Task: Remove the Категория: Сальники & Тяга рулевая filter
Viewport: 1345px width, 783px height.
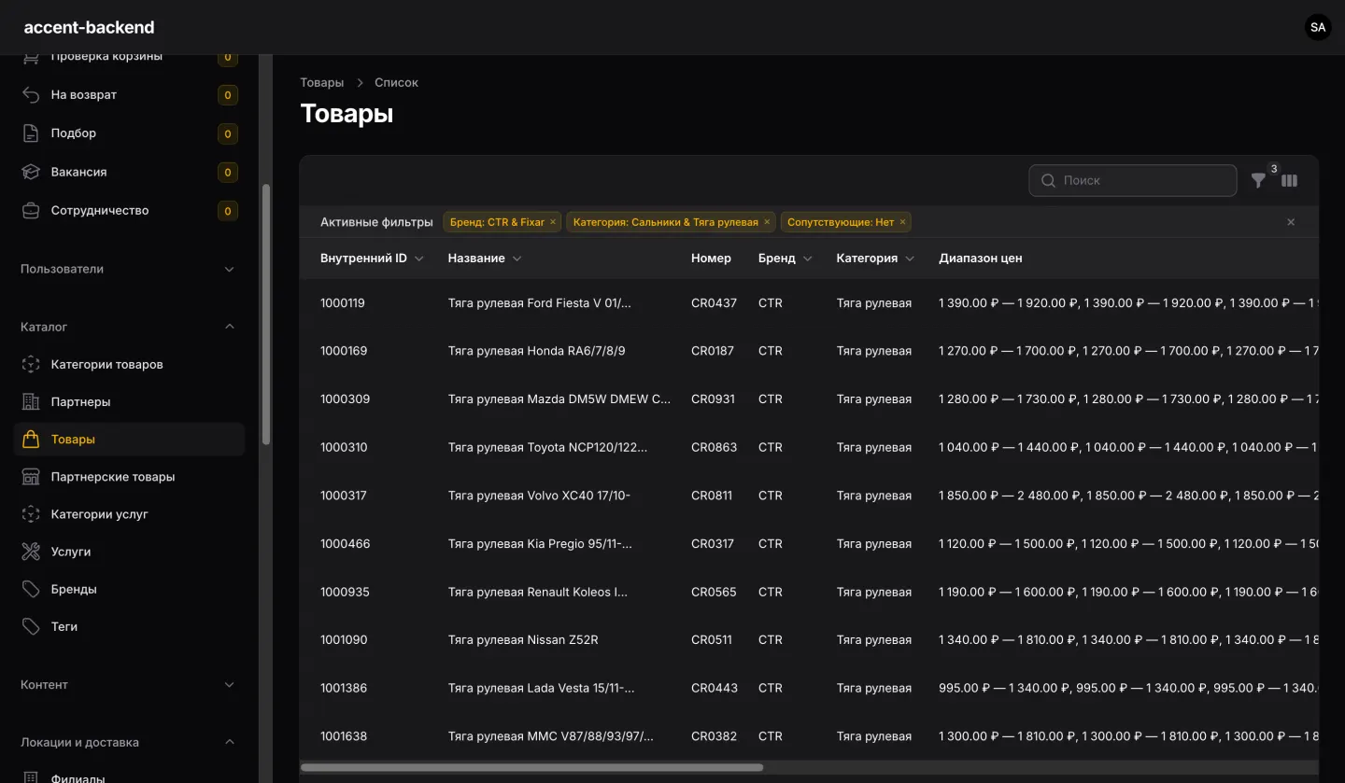Action: pyautogui.click(x=767, y=222)
